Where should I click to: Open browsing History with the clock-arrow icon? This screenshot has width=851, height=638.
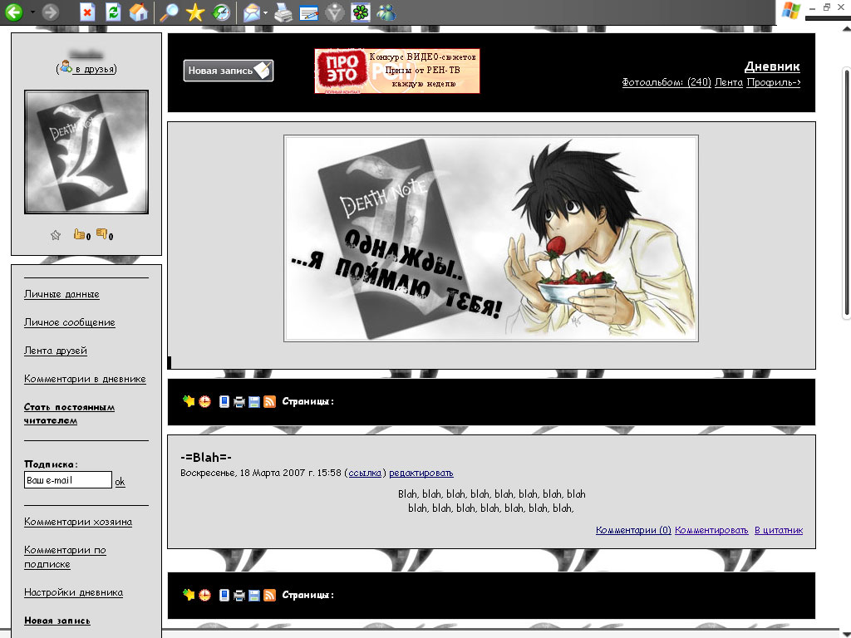(221, 12)
